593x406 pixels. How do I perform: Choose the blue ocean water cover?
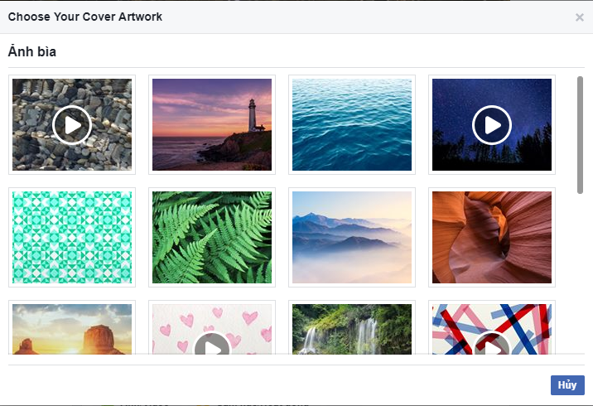tap(352, 124)
